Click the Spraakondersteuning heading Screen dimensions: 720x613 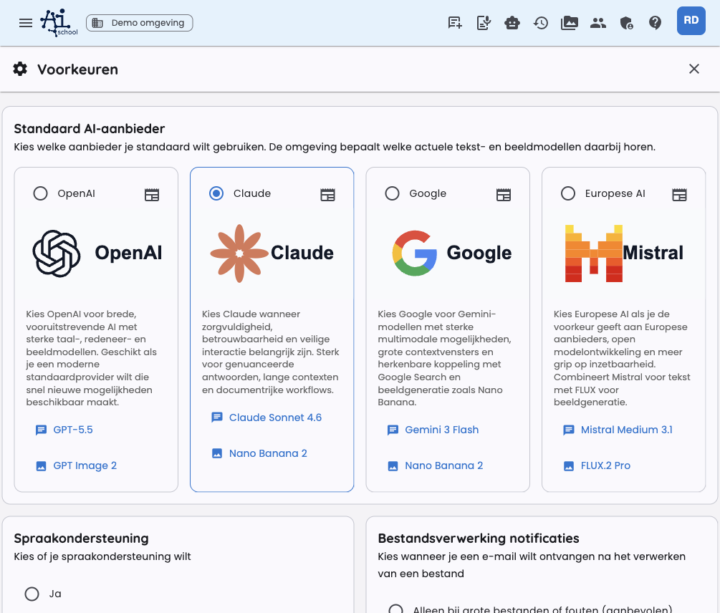(81, 539)
